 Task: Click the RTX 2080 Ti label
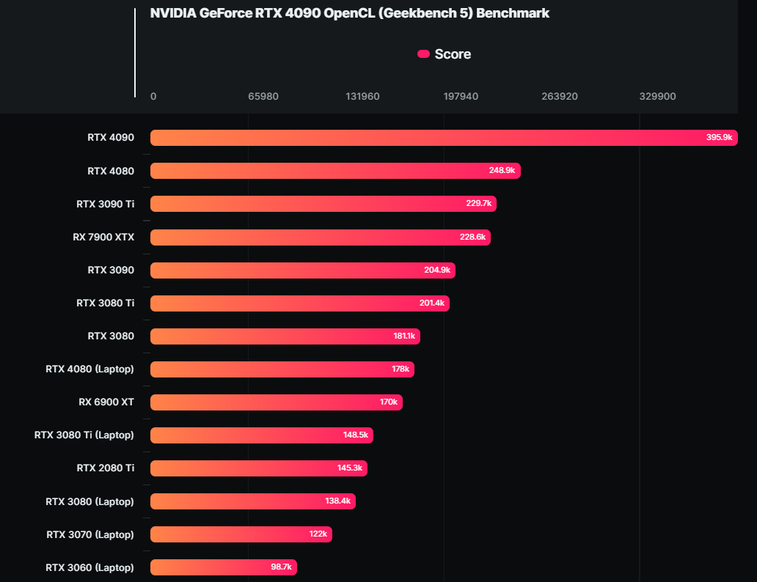click(105, 468)
